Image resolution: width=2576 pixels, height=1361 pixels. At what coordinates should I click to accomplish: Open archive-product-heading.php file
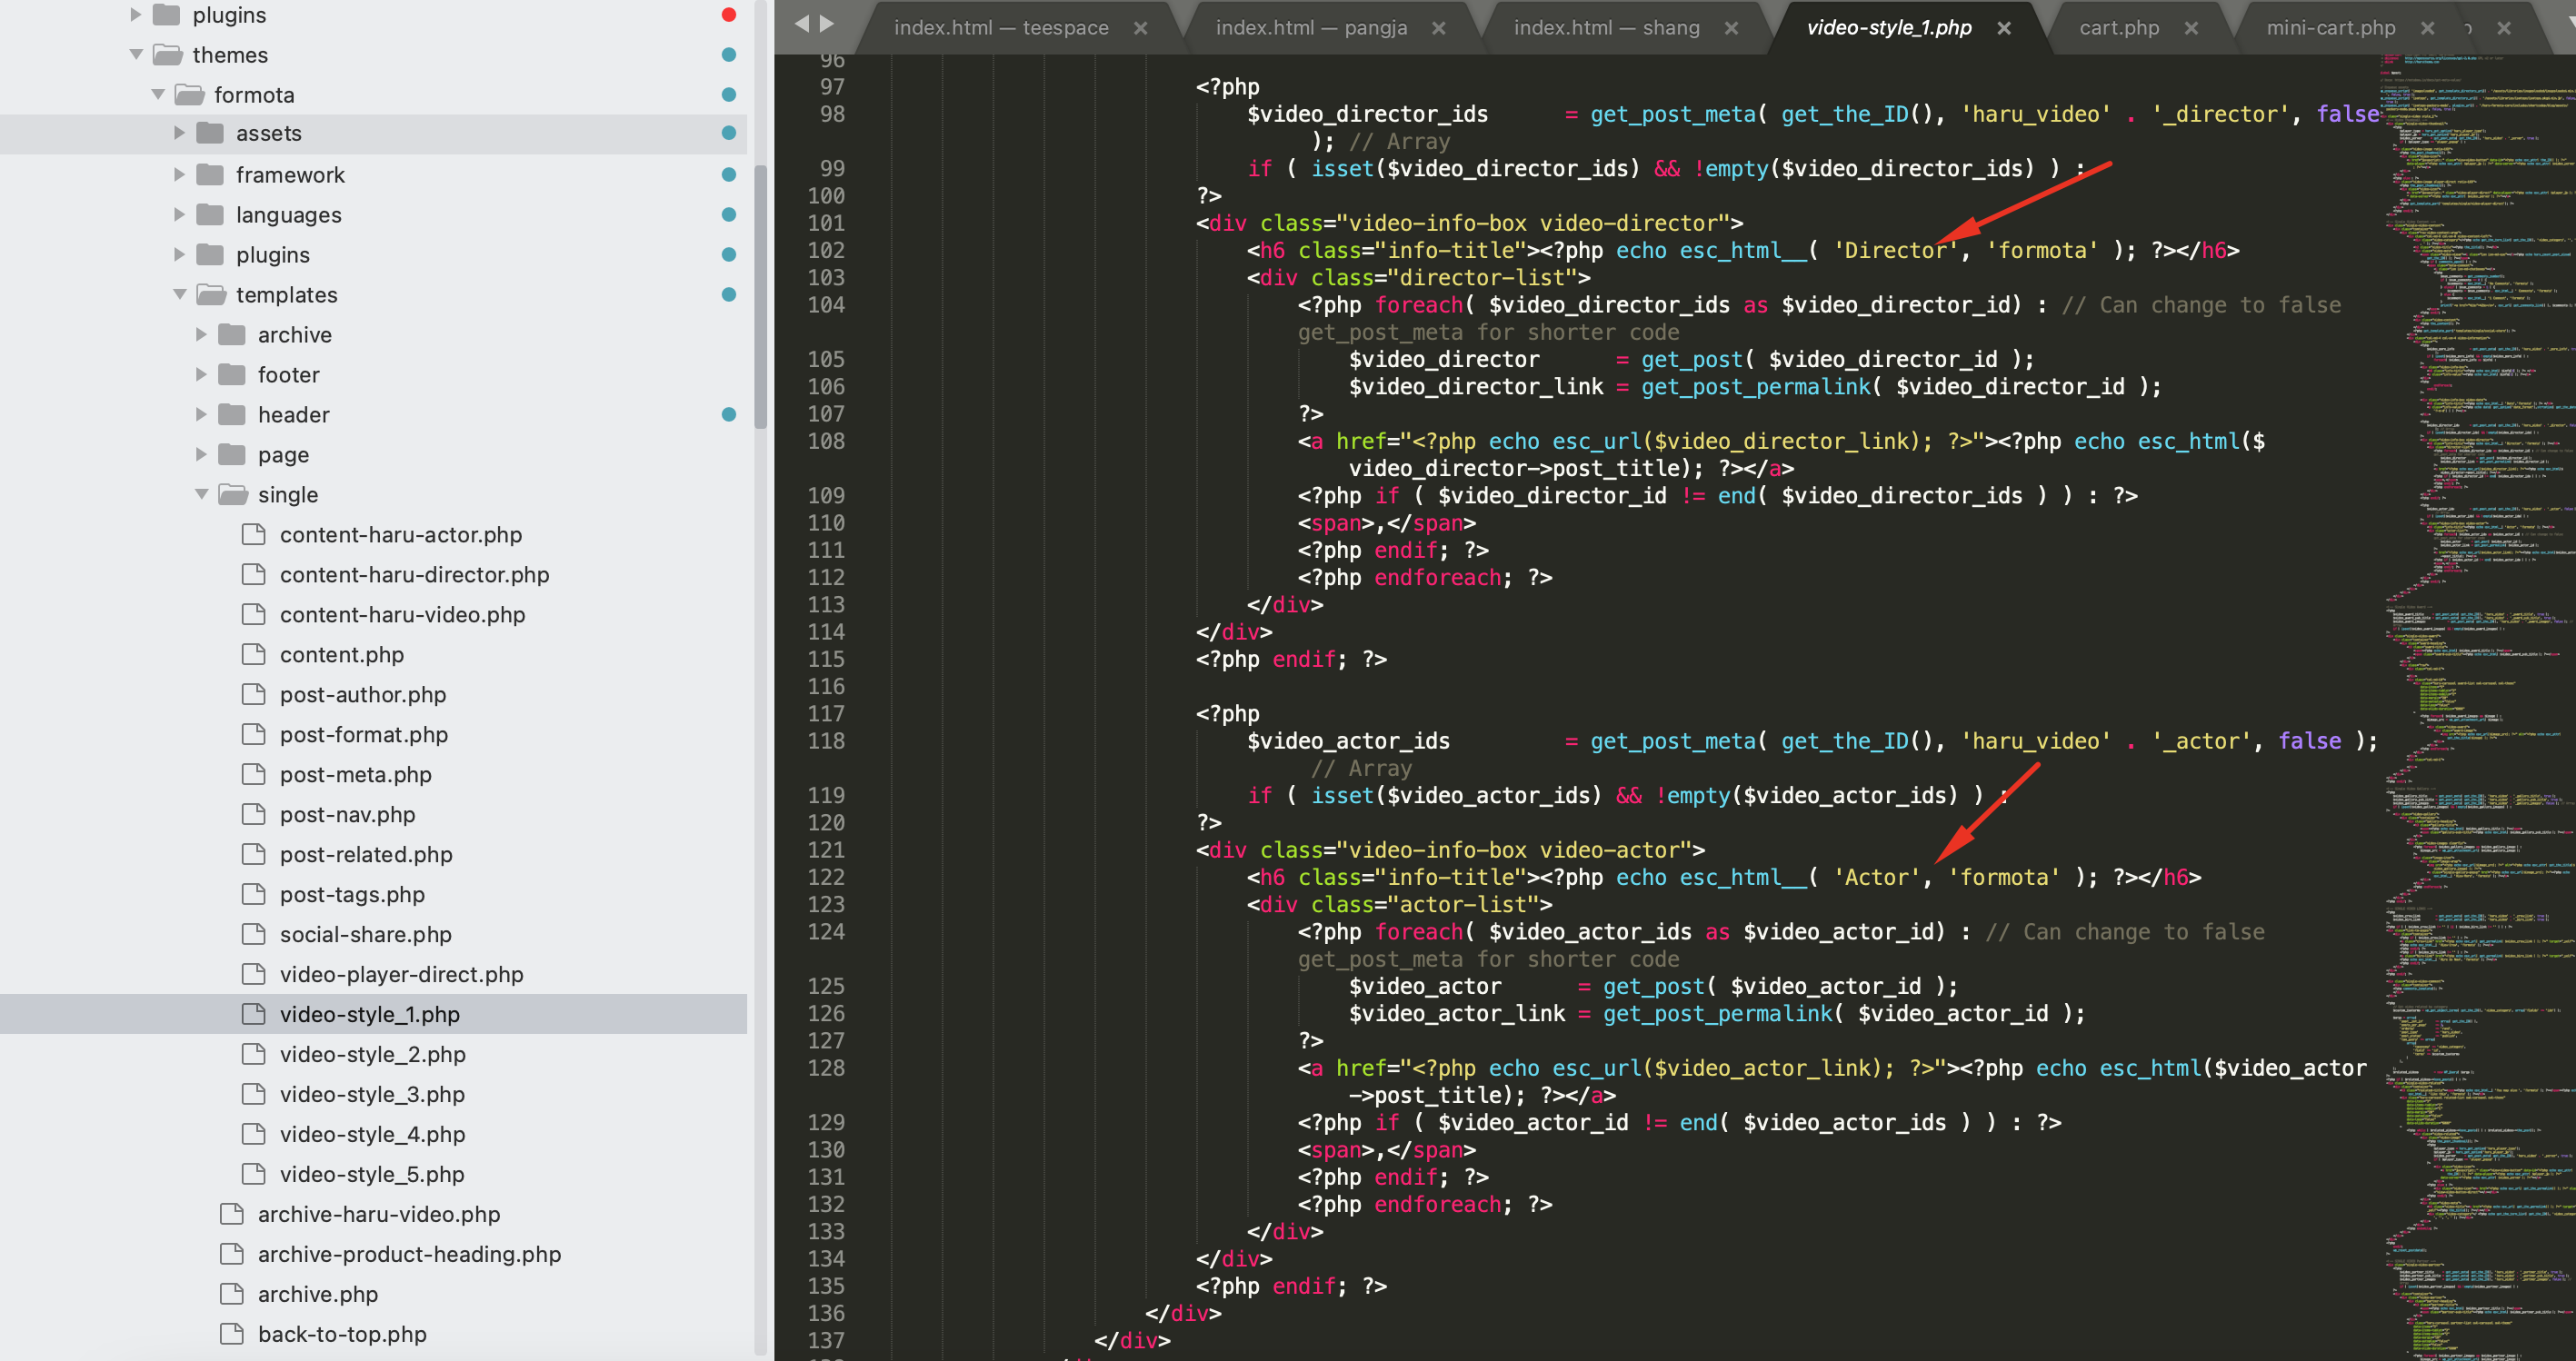409,1254
